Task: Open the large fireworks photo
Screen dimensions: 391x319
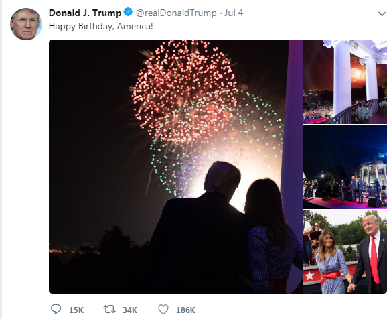Action: click(x=175, y=166)
